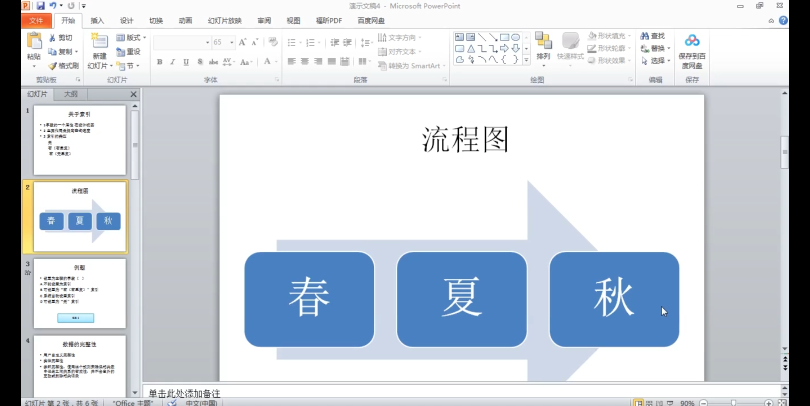Click Align Text (对齐文本) button
Viewport: 810px width, 406px height.
(x=399, y=51)
